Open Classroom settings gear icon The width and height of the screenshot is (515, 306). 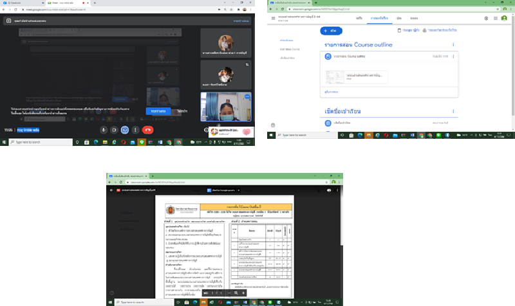click(486, 18)
